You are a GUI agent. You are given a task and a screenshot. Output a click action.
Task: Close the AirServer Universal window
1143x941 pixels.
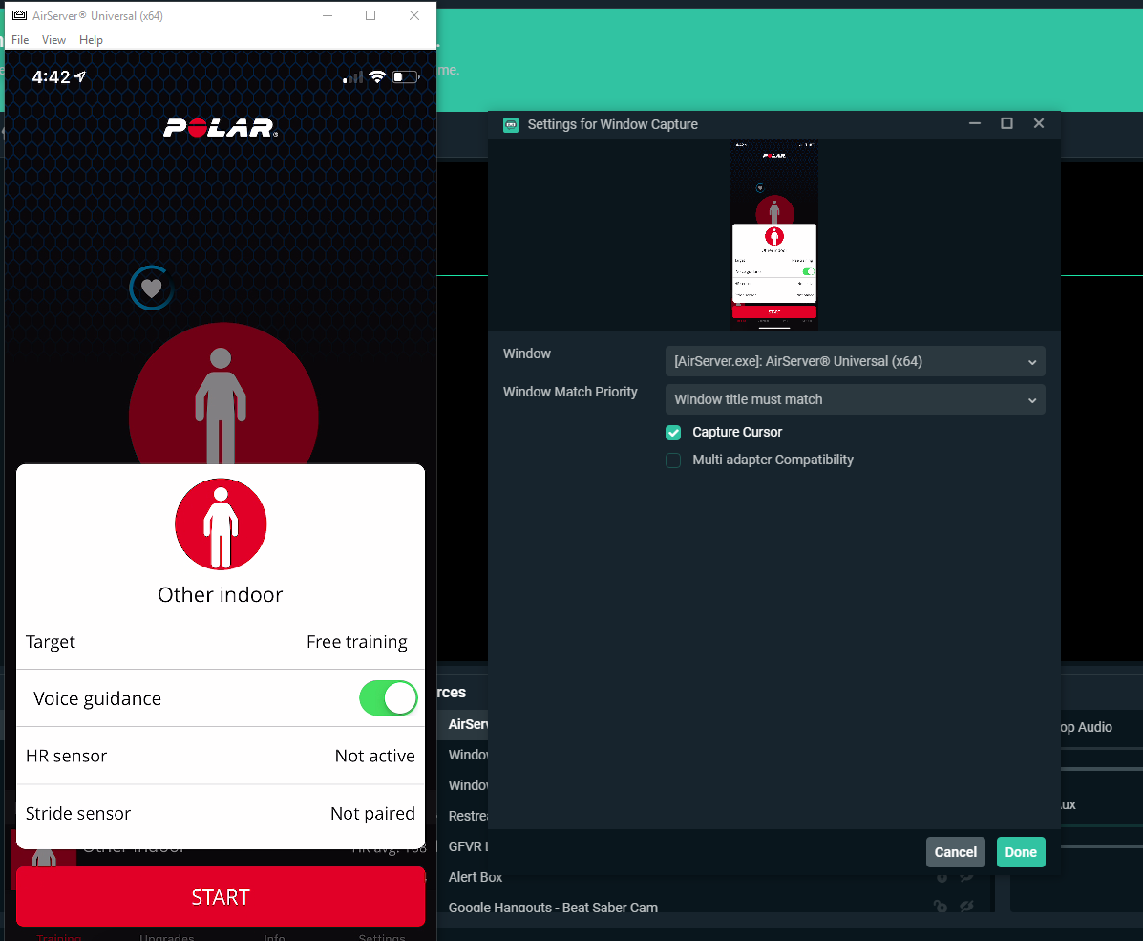pyautogui.click(x=414, y=15)
